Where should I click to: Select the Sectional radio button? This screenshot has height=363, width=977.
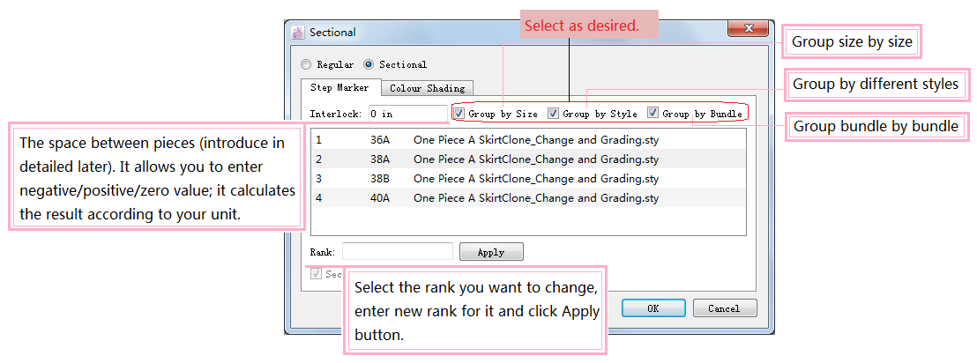(369, 64)
